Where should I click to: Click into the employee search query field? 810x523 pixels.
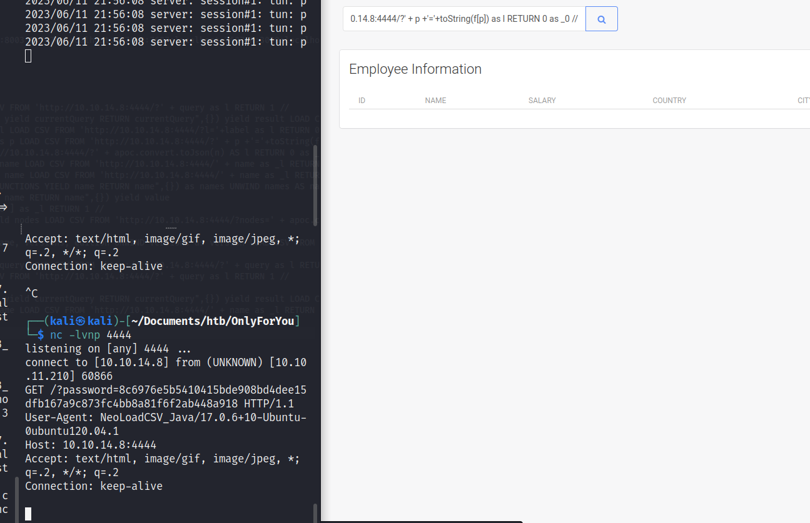[x=464, y=19]
